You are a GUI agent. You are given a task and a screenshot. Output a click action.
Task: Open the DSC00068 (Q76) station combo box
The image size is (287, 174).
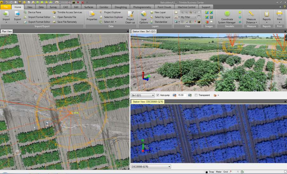tap(151, 166)
